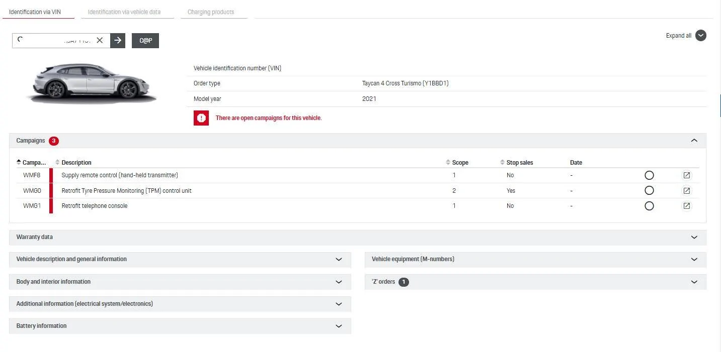Viewport: 721px width, 352px height.
Task: Open the external link icon for WMG1 campaign
Action: [686, 206]
